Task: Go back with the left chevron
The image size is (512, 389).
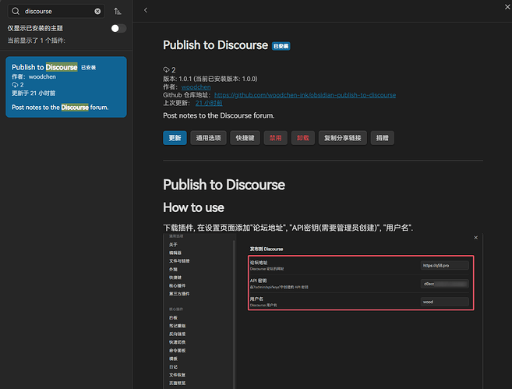Action: [x=146, y=10]
